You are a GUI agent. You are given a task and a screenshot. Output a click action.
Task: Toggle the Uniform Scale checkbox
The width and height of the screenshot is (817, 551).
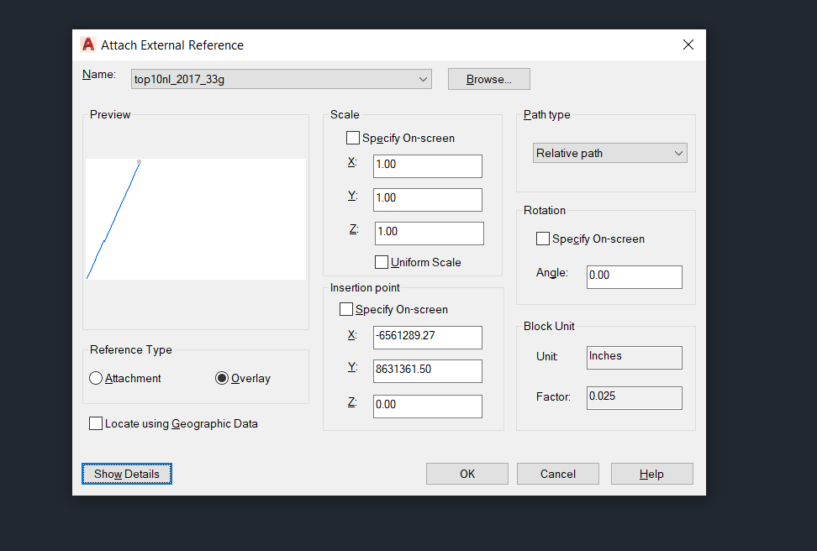(x=382, y=262)
